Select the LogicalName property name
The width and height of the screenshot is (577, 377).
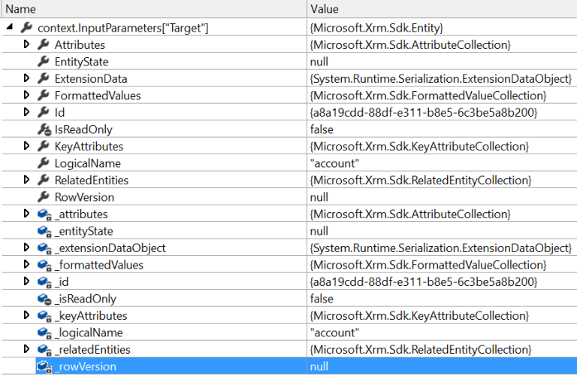click(88, 163)
